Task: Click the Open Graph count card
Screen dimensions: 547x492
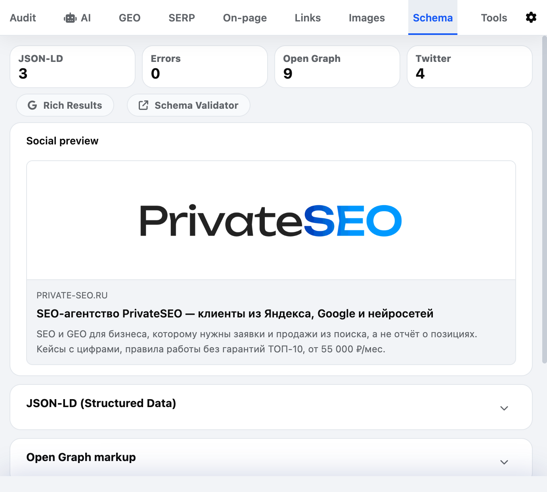Action: (x=337, y=67)
